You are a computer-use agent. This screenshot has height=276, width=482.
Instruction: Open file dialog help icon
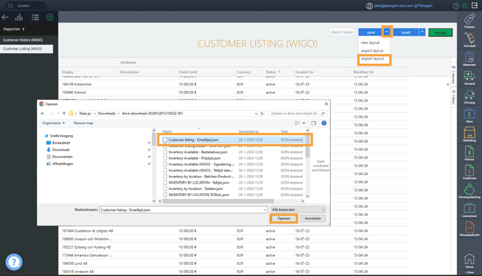pos(324,123)
